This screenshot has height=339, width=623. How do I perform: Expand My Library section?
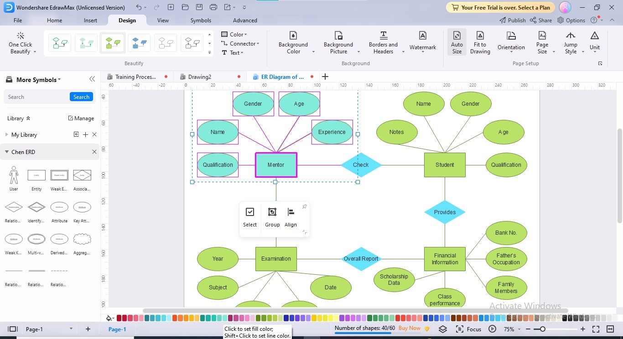tap(7, 135)
